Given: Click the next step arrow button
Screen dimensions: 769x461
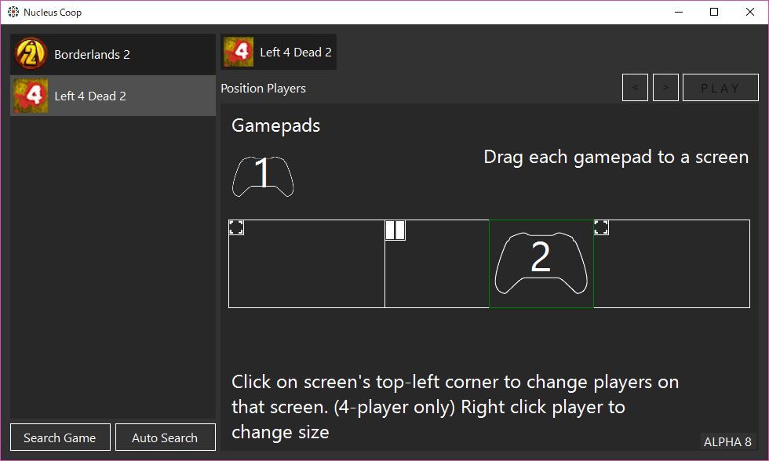Looking at the screenshot, I should coord(665,88).
